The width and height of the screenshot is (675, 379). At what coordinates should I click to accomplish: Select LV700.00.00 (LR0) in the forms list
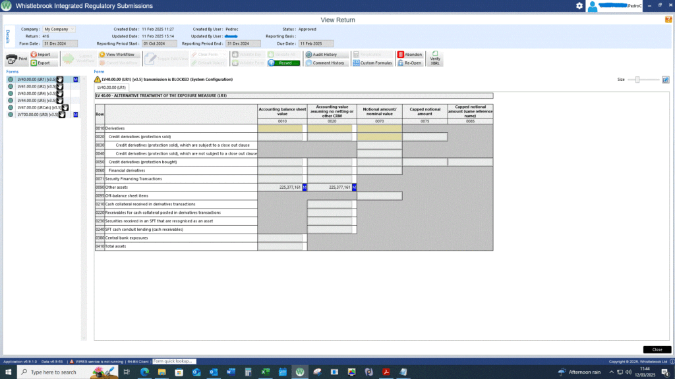38,114
